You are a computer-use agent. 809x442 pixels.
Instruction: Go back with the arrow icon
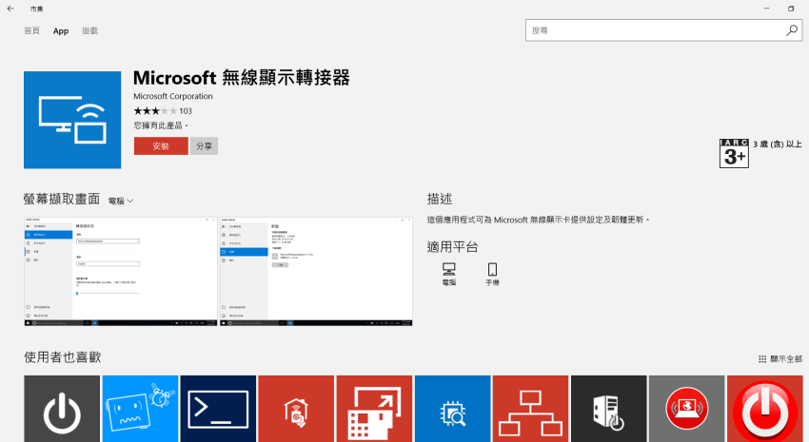[x=10, y=9]
